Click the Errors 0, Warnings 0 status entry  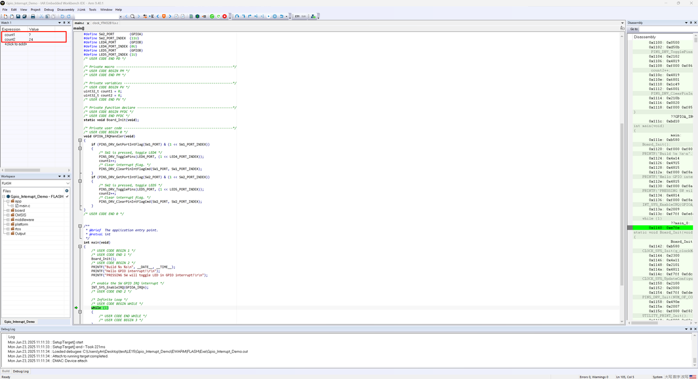pos(594,377)
